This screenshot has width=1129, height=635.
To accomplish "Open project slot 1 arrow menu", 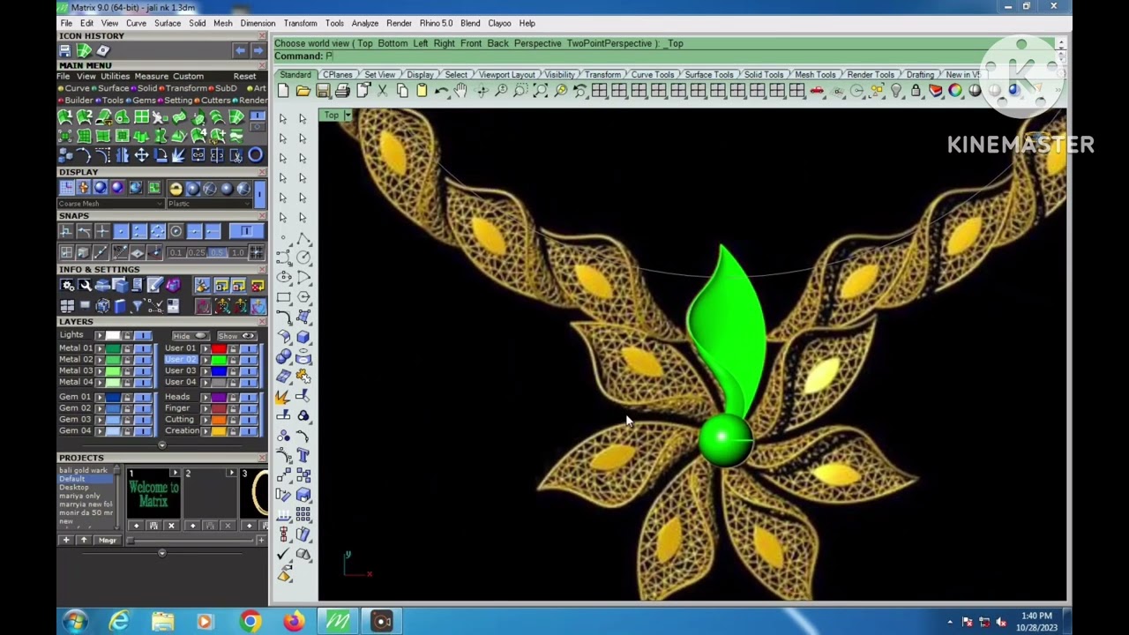I will pyautogui.click(x=175, y=474).
